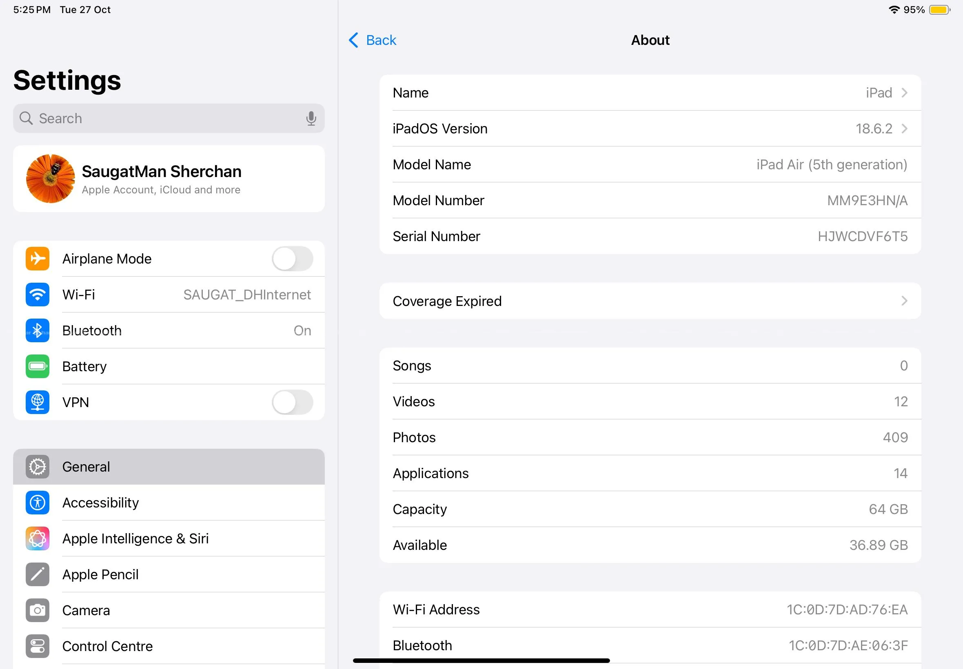Tap the Accessibility icon
Image resolution: width=963 pixels, height=669 pixels.
click(x=37, y=503)
